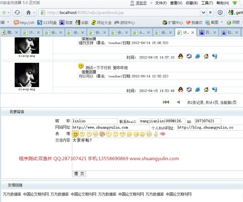The height and width of the screenshot is (202, 243).
Task: Click the green shirt skin icon
Action: click(235, 3)
